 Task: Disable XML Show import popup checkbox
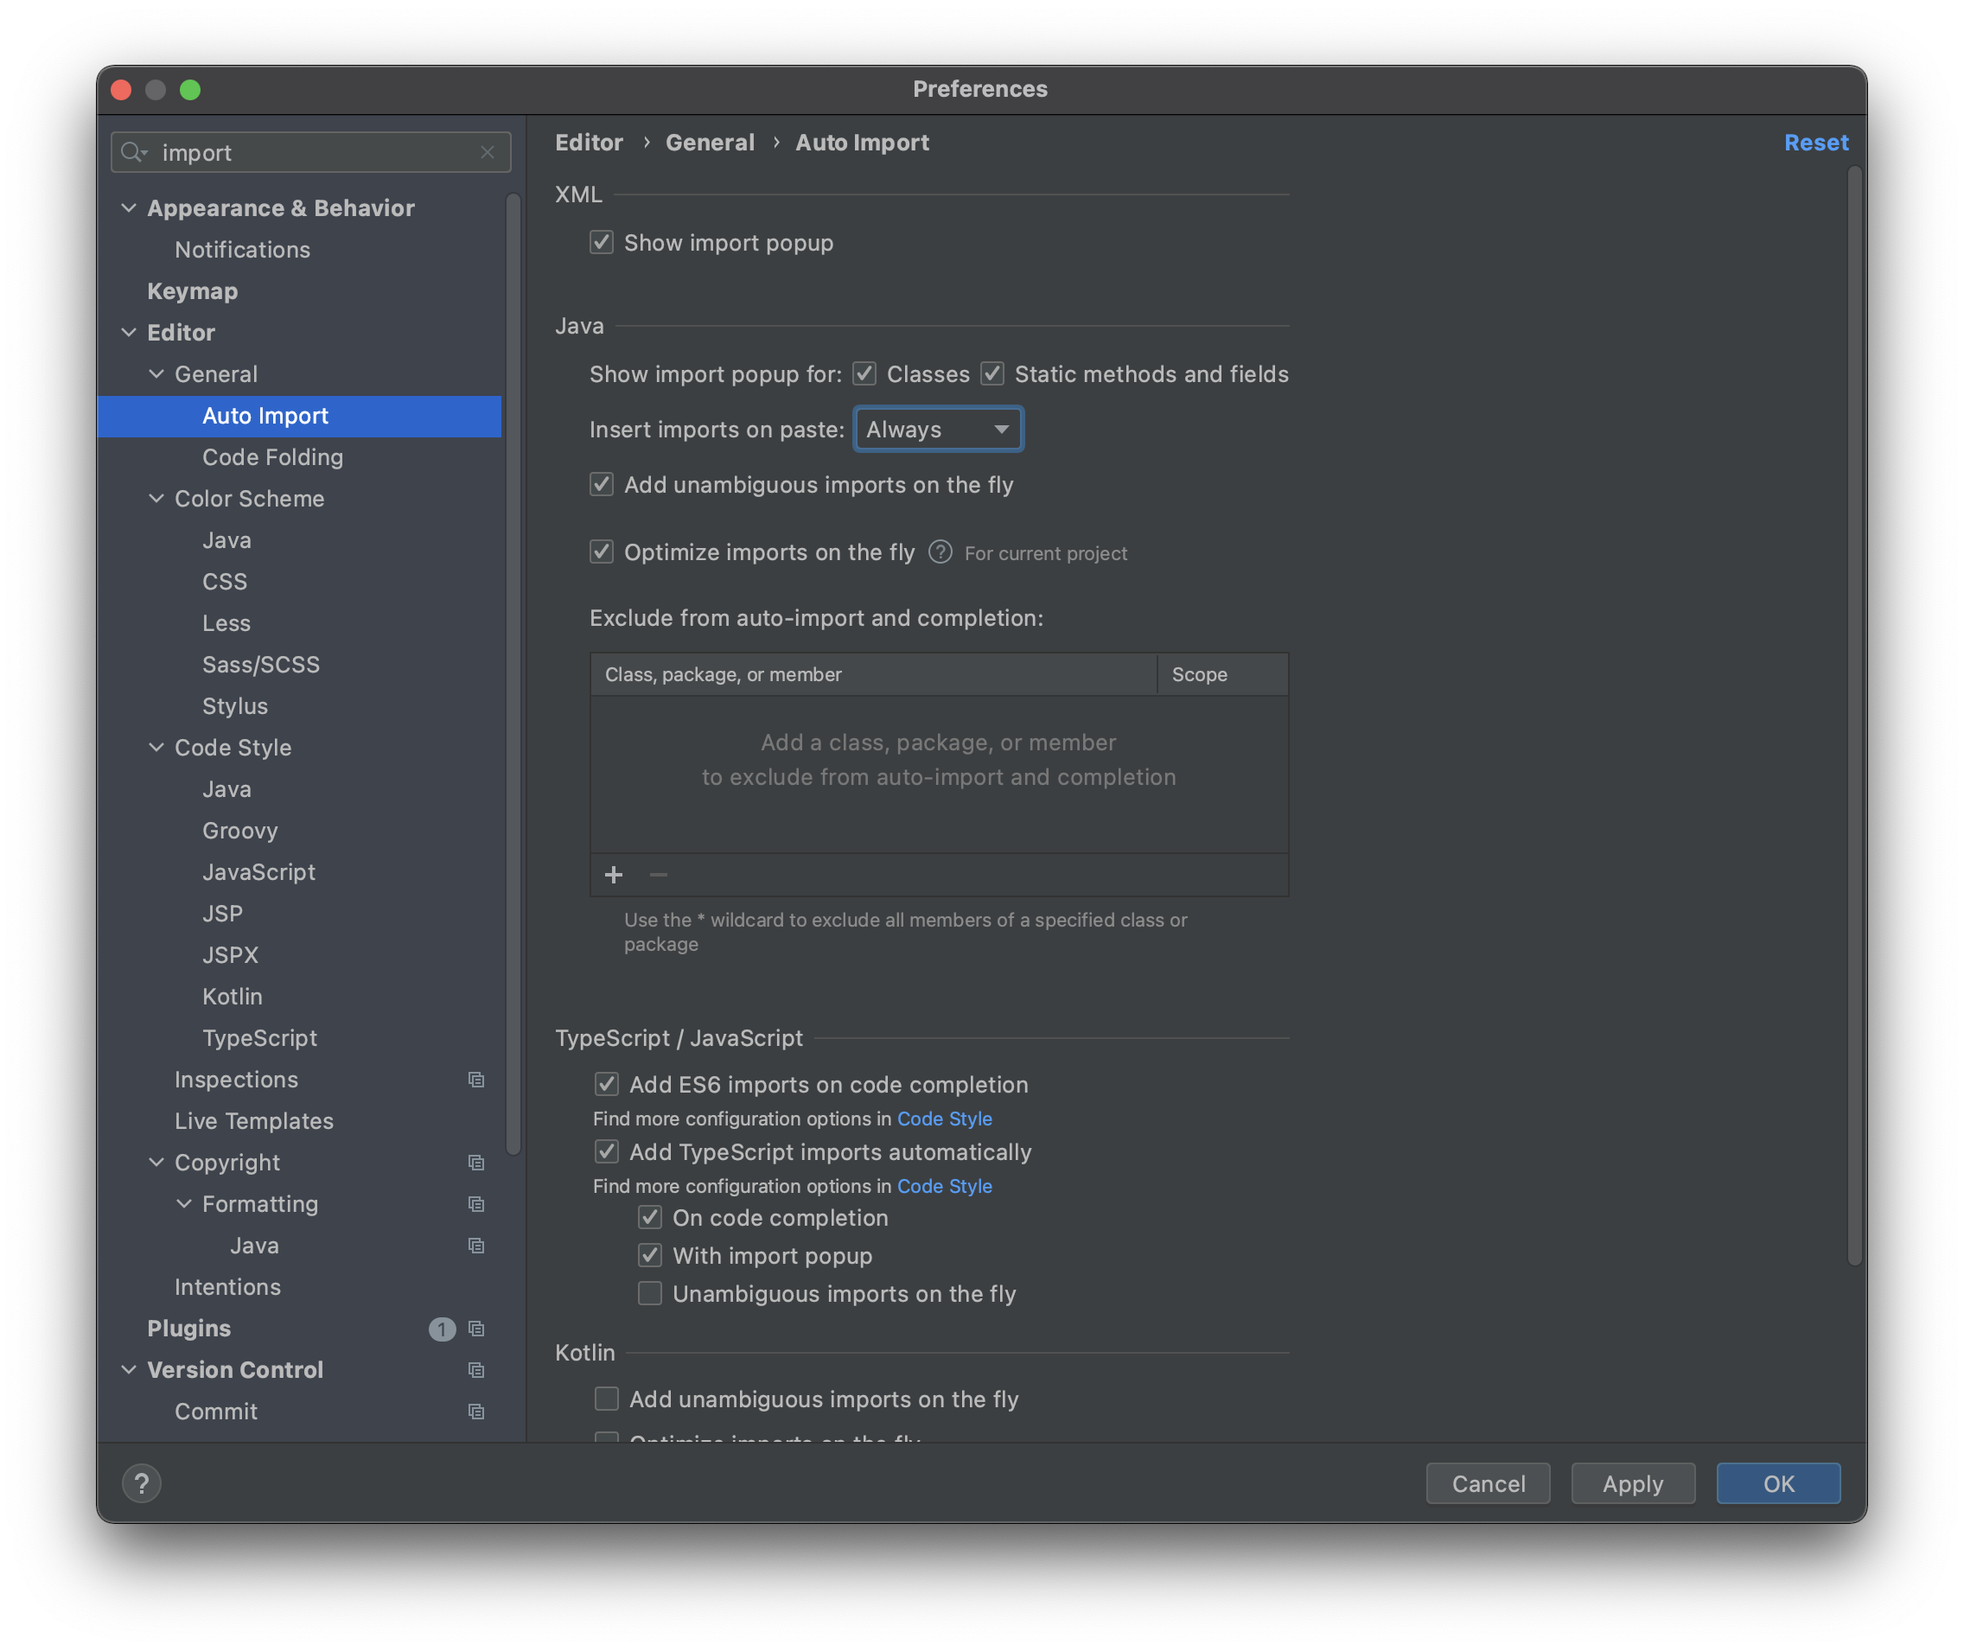click(601, 242)
